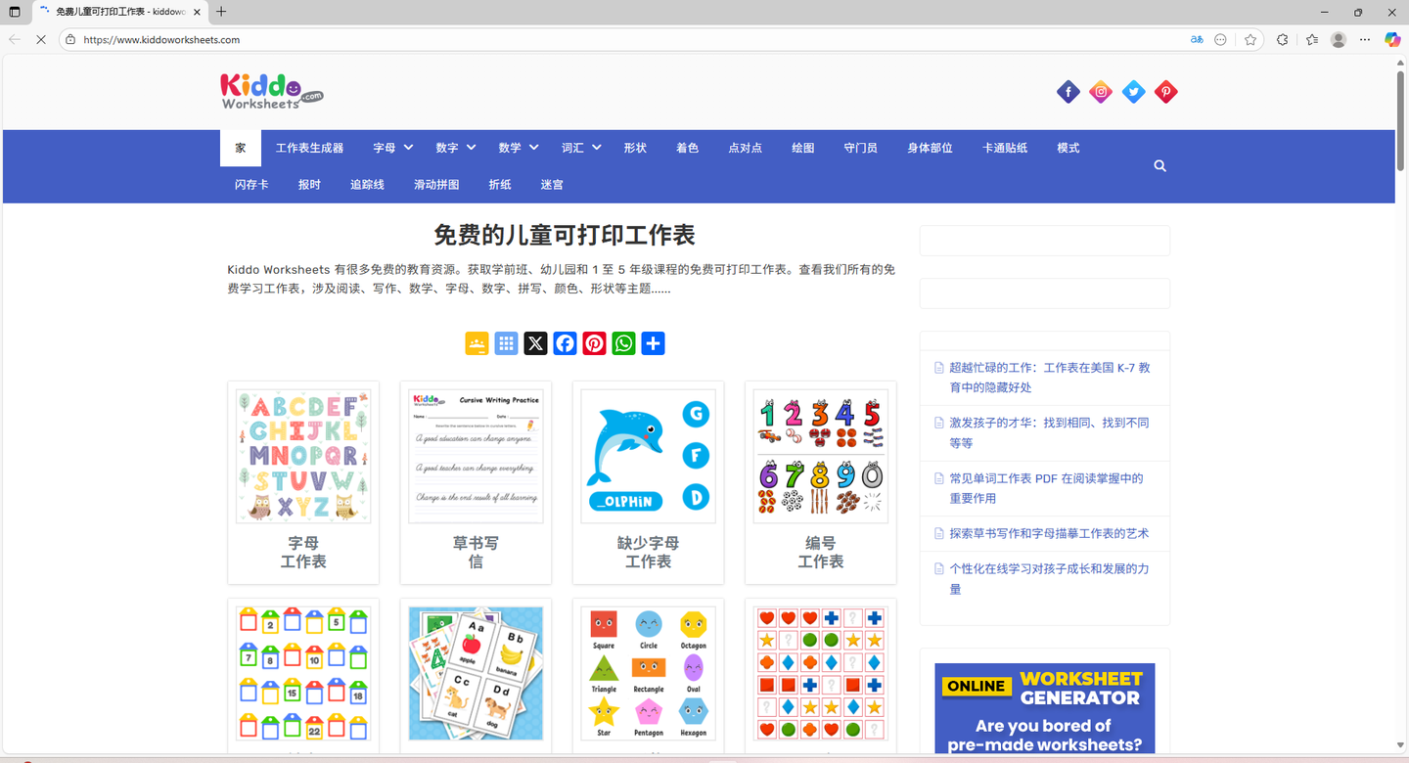This screenshot has height=763, width=1409.
Task: Click the browser back arrow
Action: click(x=14, y=40)
